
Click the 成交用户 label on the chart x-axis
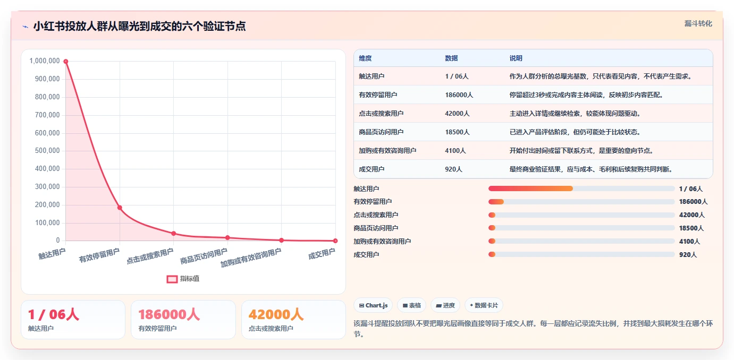click(x=322, y=254)
